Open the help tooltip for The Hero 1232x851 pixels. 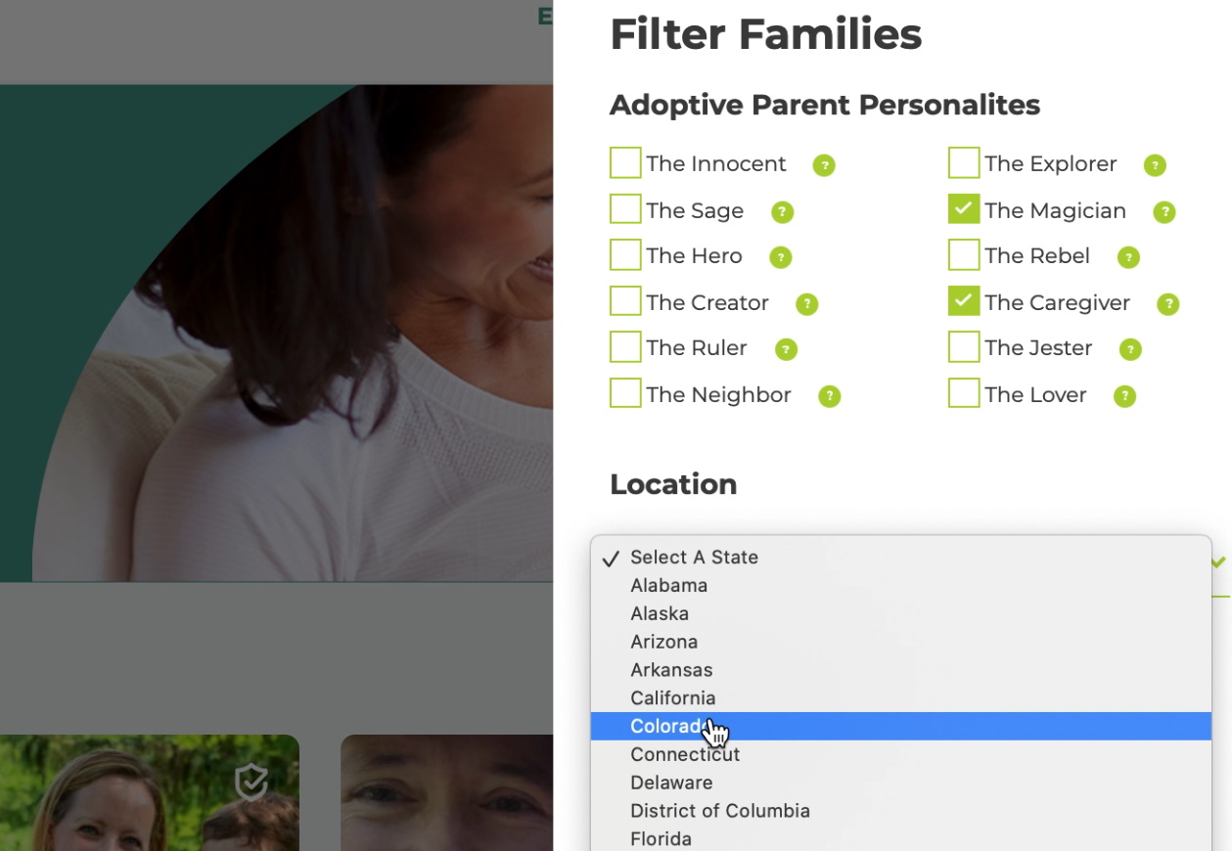click(780, 257)
